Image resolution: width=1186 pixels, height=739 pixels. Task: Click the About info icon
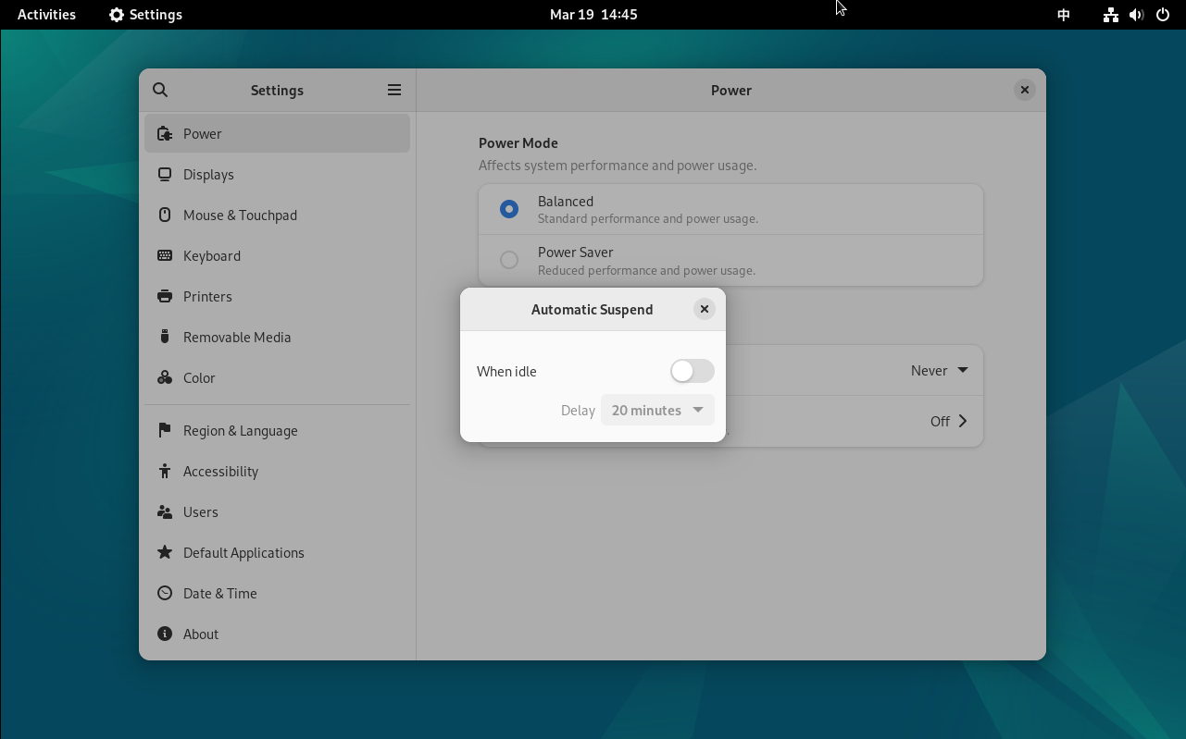pyautogui.click(x=165, y=634)
